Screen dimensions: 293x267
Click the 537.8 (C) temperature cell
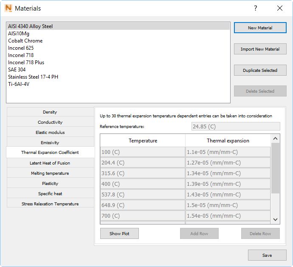click(143, 195)
